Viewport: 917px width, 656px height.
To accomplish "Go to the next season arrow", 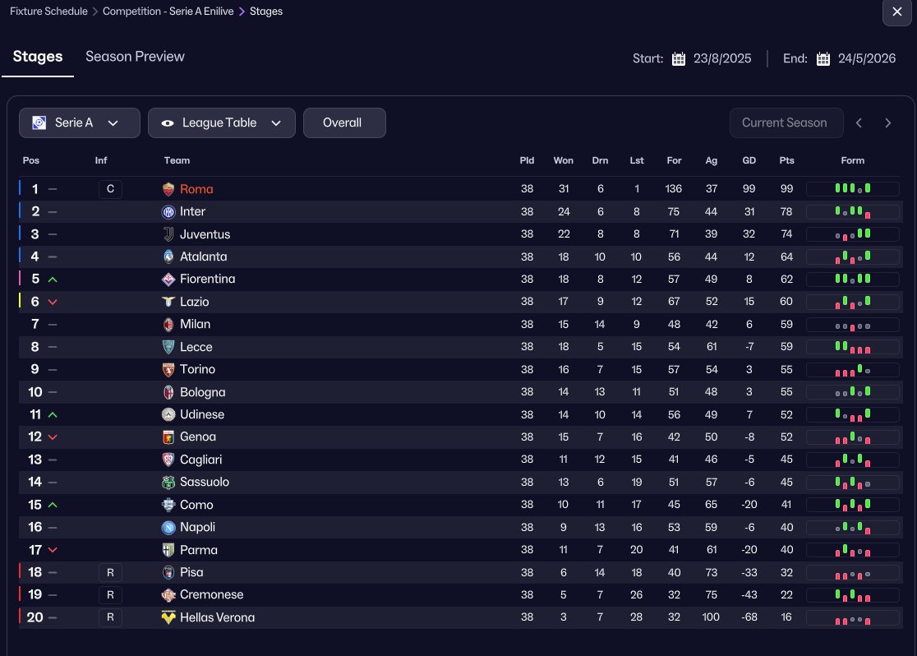I will pyautogui.click(x=888, y=123).
